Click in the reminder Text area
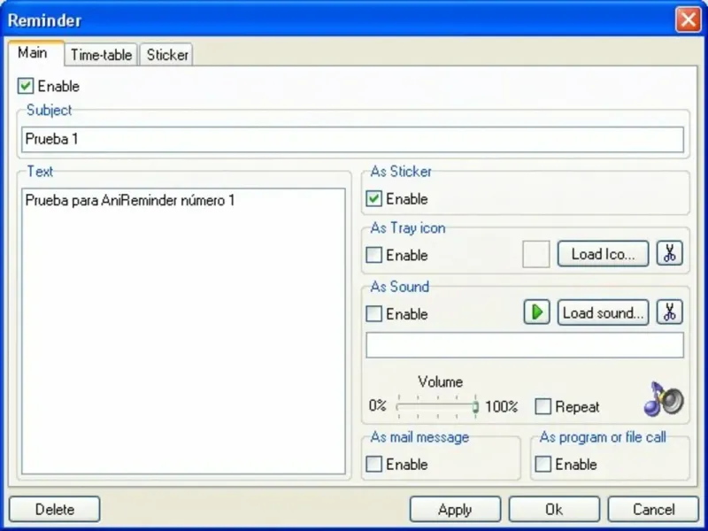The height and width of the screenshot is (531, 708). point(183,331)
